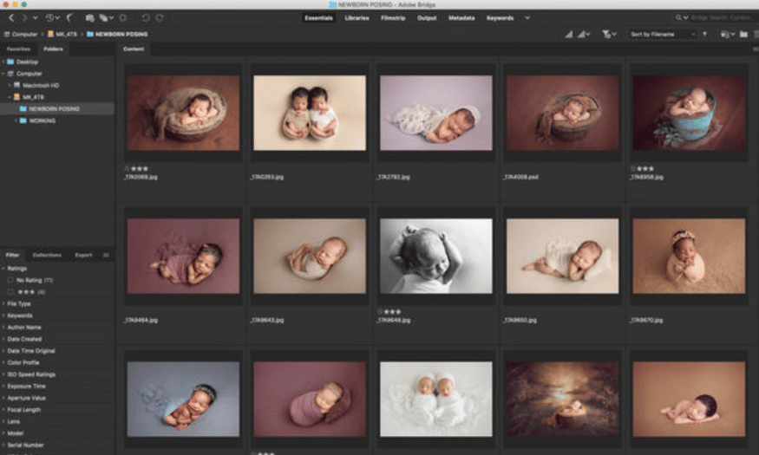This screenshot has height=455, width=759.
Task: Click Computer in the path bar
Action: click(21, 35)
